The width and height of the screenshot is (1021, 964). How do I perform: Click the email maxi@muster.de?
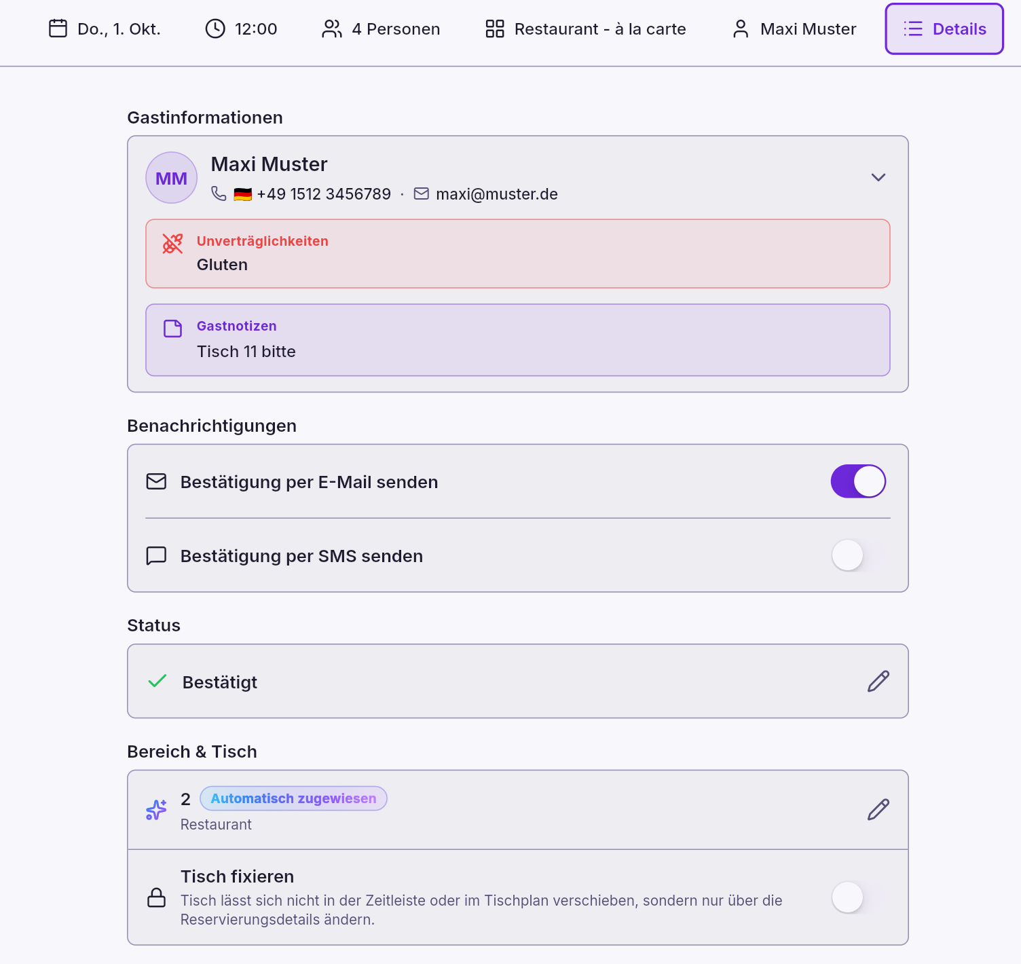[497, 194]
